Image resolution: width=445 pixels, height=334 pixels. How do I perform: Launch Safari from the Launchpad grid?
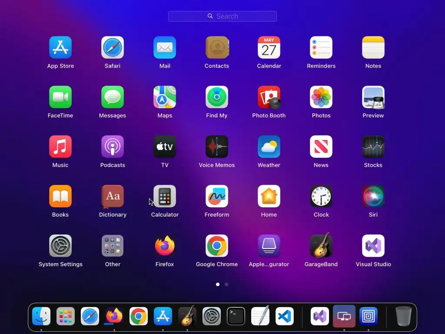coord(113,47)
